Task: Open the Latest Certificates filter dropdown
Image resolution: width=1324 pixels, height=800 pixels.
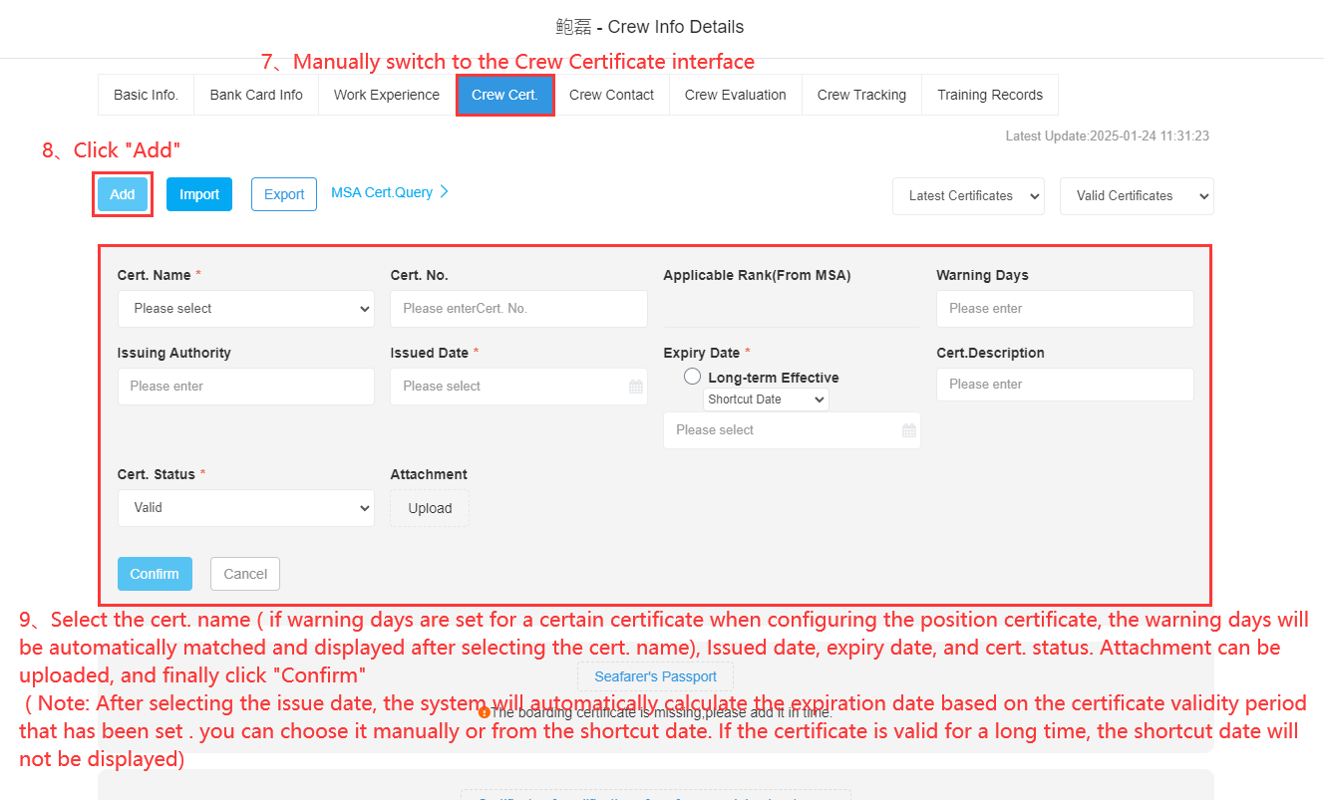Action: point(968,196)
